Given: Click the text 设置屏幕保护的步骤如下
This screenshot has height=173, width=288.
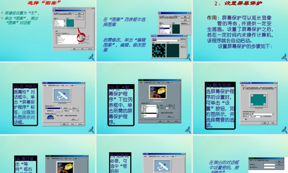Looking at the screenshot, I should [245, 46].
